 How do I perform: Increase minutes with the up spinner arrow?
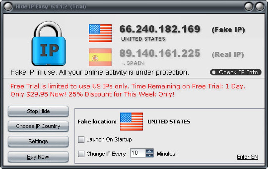tap(150, 151)
